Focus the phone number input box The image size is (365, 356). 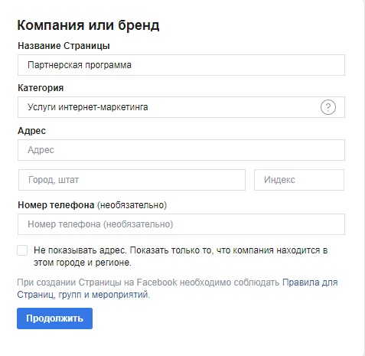coord(181,224)
